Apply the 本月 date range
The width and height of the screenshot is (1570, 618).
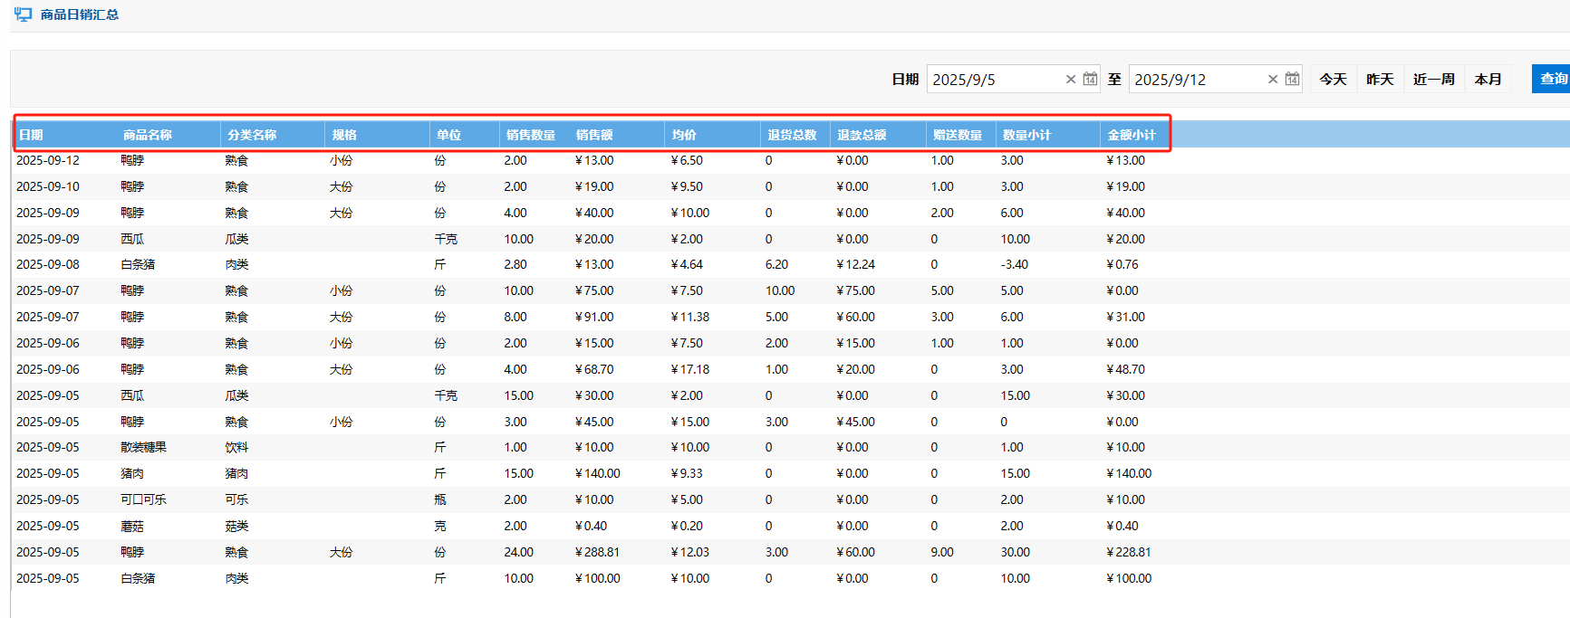[x=1488, y=80]
